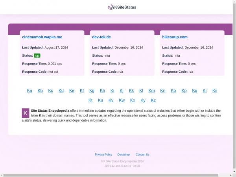
Task: Go to the Kl index link
Action: click(141, 90)
